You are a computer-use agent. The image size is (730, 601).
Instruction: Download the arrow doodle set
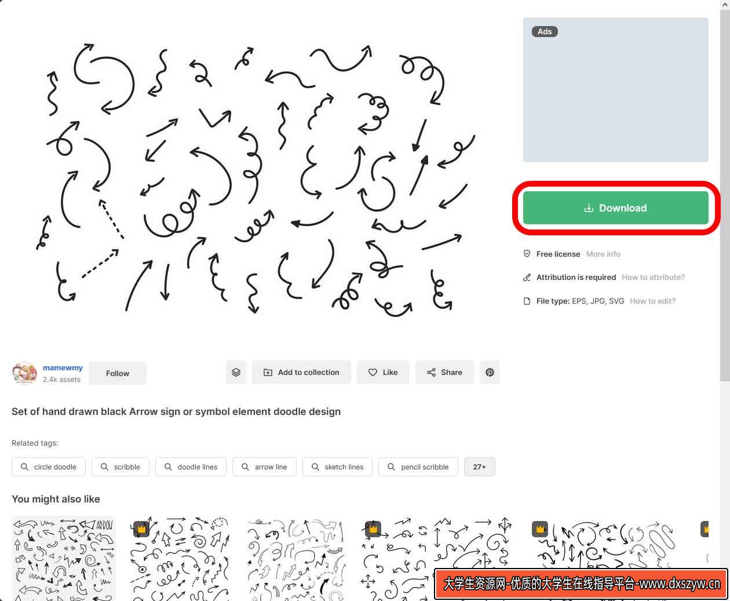point(615,208)
